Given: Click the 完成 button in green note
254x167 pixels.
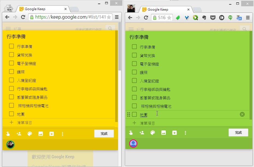Looking at the screenshot, I should pos(238,133).
